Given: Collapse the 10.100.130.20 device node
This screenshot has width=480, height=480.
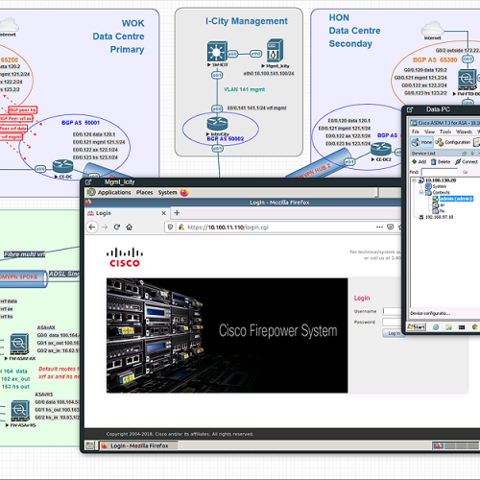Looking at the screenshot, I should (x=415, y=180).
